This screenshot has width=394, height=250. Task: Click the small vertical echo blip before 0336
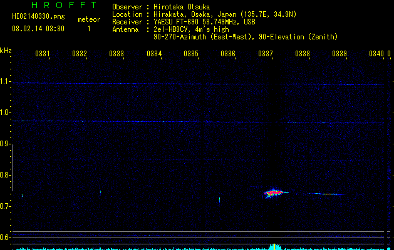(219, 200)
